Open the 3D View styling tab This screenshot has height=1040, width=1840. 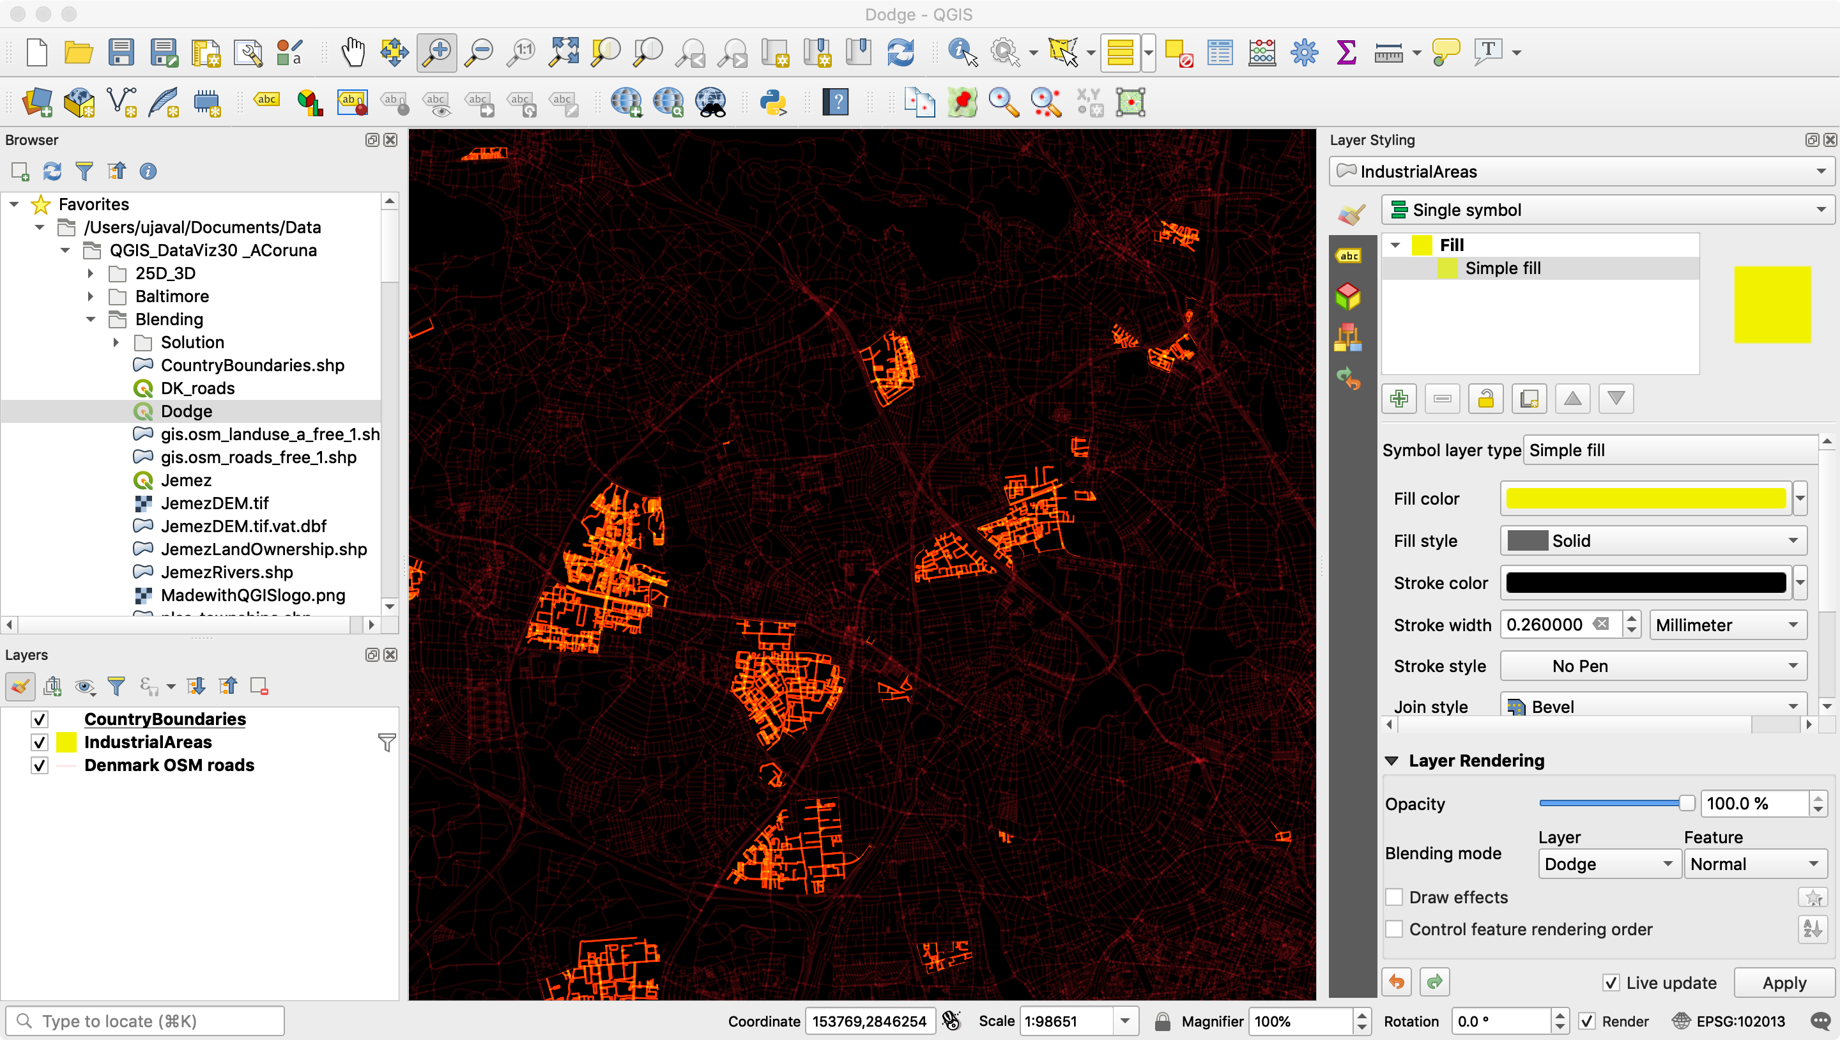pyautogui.click(x=1349, y=296)
